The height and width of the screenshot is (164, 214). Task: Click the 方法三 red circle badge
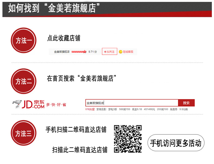(x=24, y=133)
